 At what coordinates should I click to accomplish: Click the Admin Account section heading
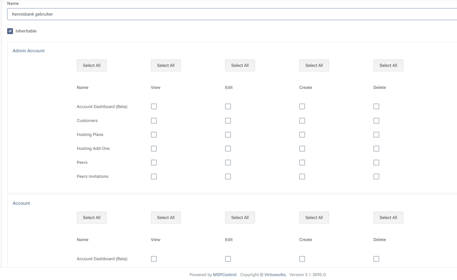29,51
